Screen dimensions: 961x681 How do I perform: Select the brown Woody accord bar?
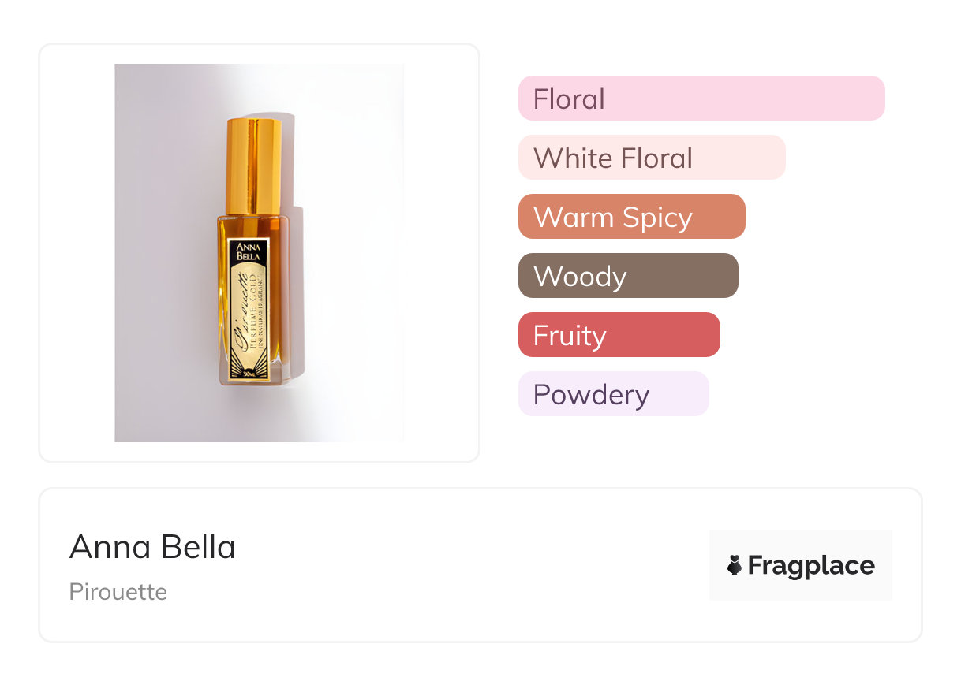[627, 276]
